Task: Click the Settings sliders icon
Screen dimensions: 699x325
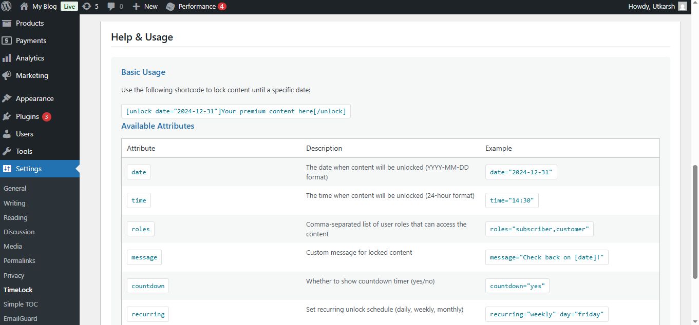Action: point(7,169)
